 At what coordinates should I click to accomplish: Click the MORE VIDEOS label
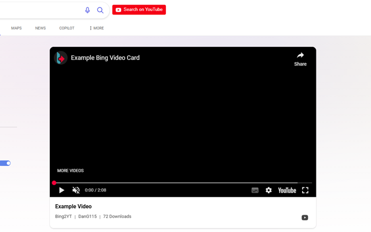point(70,171)
